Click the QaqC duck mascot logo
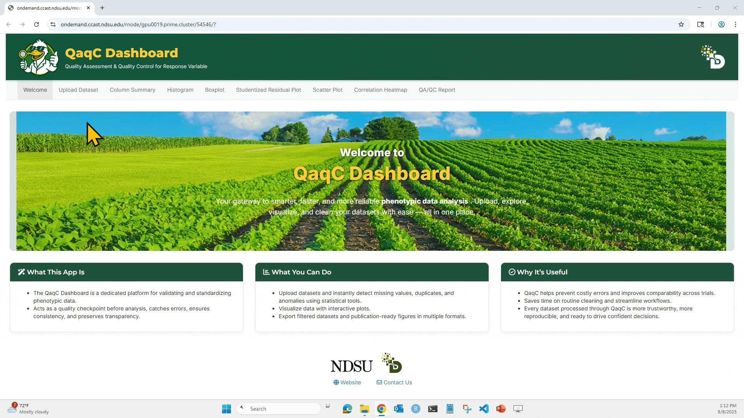Screen dimensions: 744x418 click(38, 57)
